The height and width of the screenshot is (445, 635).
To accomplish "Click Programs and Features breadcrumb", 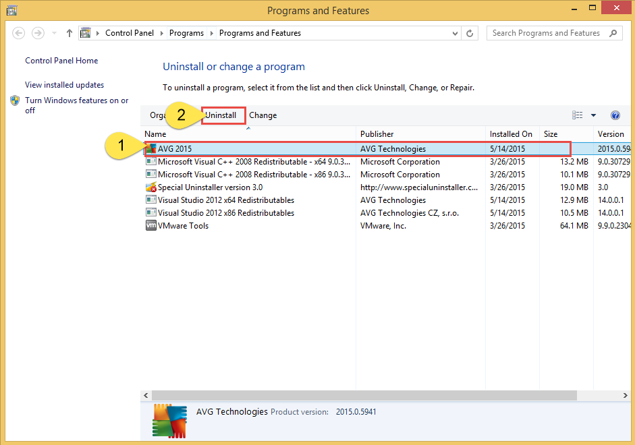I will [260, 33].
